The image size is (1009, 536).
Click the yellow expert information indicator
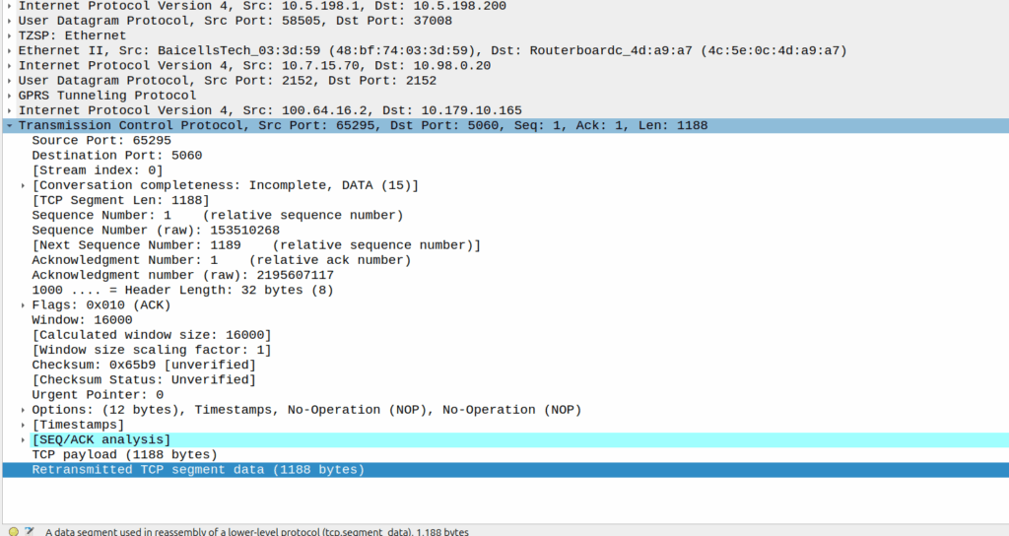[13, 531]
